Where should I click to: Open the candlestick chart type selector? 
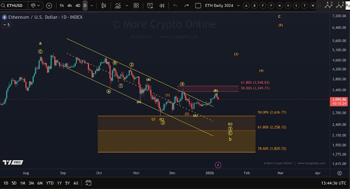point(103,6)
